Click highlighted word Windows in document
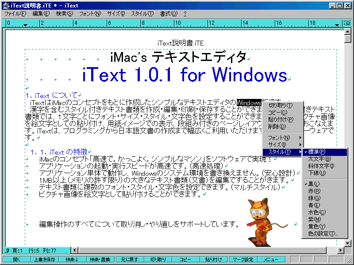Screen dimensions: 354x265 [x=249, y=103]
